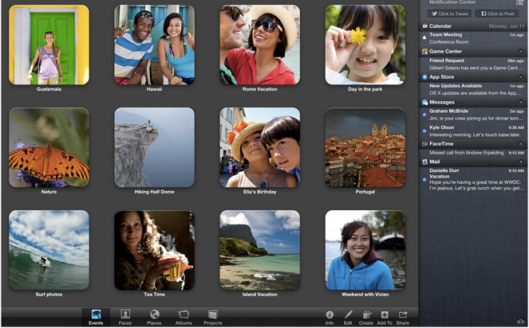Click the Game Center header icon
Screen dimensions: 529x328
(424, 52)
